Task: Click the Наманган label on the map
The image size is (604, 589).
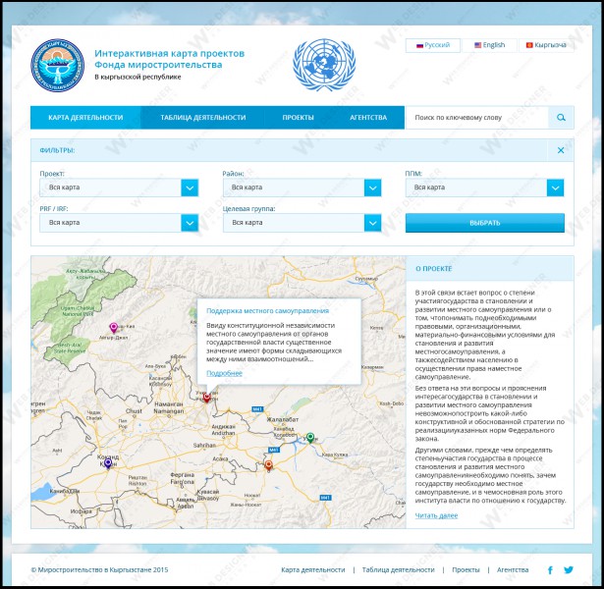Action: tap(168, 404)
